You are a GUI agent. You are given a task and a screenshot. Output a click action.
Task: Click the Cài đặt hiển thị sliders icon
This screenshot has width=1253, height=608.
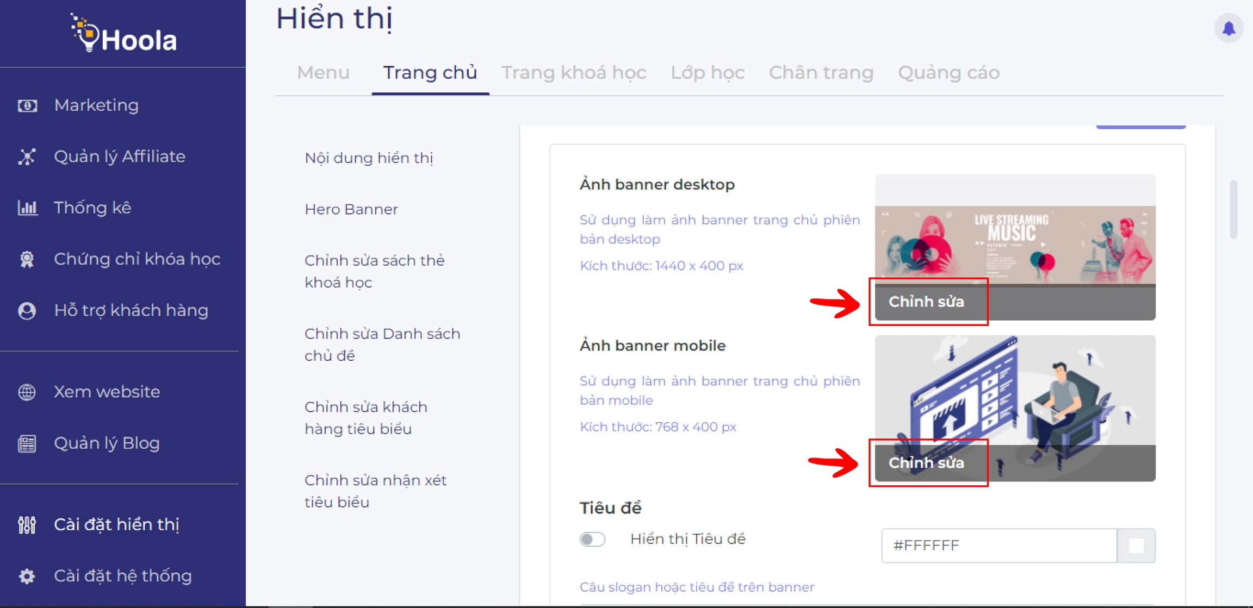click(x=27, y=525)
